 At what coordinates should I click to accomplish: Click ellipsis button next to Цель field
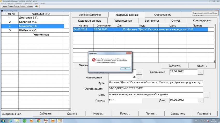click(207, 95)
